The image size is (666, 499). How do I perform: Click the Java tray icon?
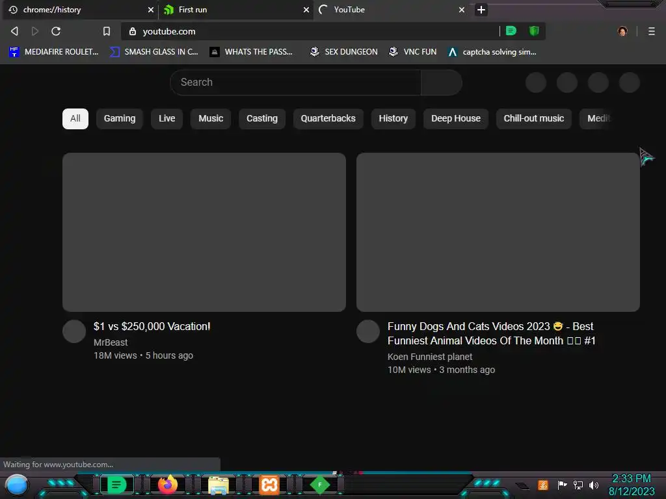click(x=543, y=485)
